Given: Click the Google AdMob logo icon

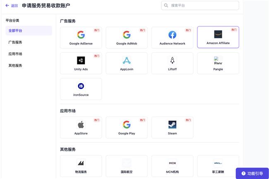Looking at the screenshot, I should pyautogui.click(x=127, y=35).
